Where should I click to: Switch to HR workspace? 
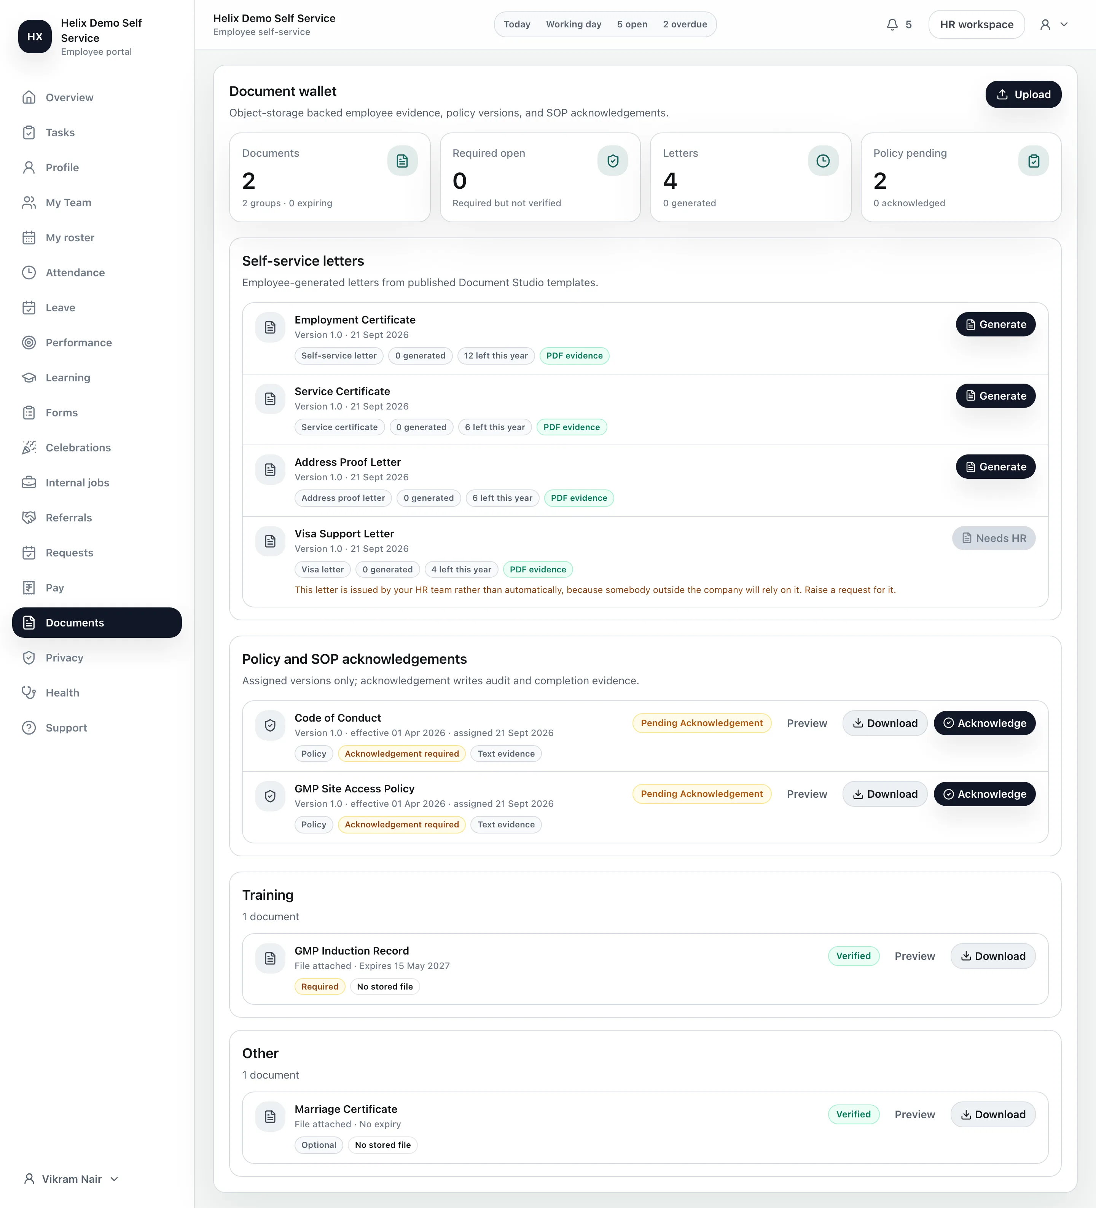tap(976, 25)
